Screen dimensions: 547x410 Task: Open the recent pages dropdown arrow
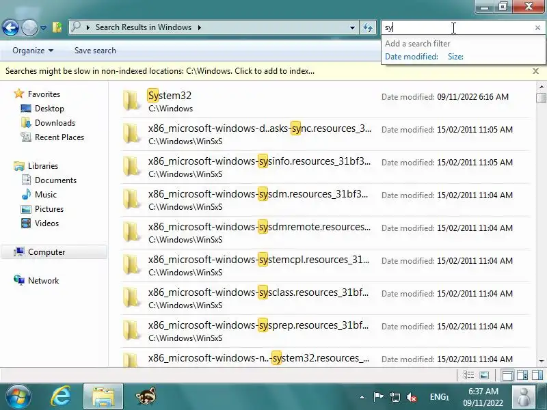[x=43, y=27]
